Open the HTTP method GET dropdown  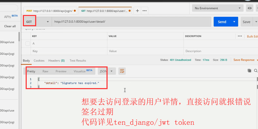pos(37,22)
